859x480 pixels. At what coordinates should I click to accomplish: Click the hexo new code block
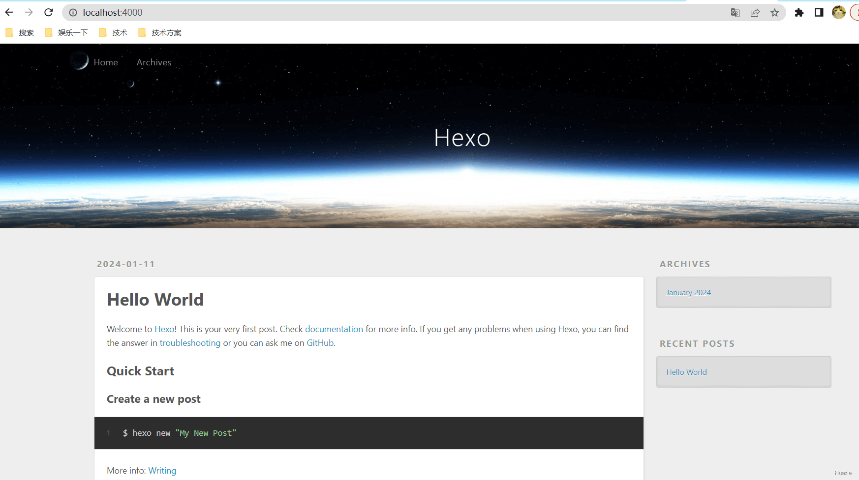pos(369,433)
